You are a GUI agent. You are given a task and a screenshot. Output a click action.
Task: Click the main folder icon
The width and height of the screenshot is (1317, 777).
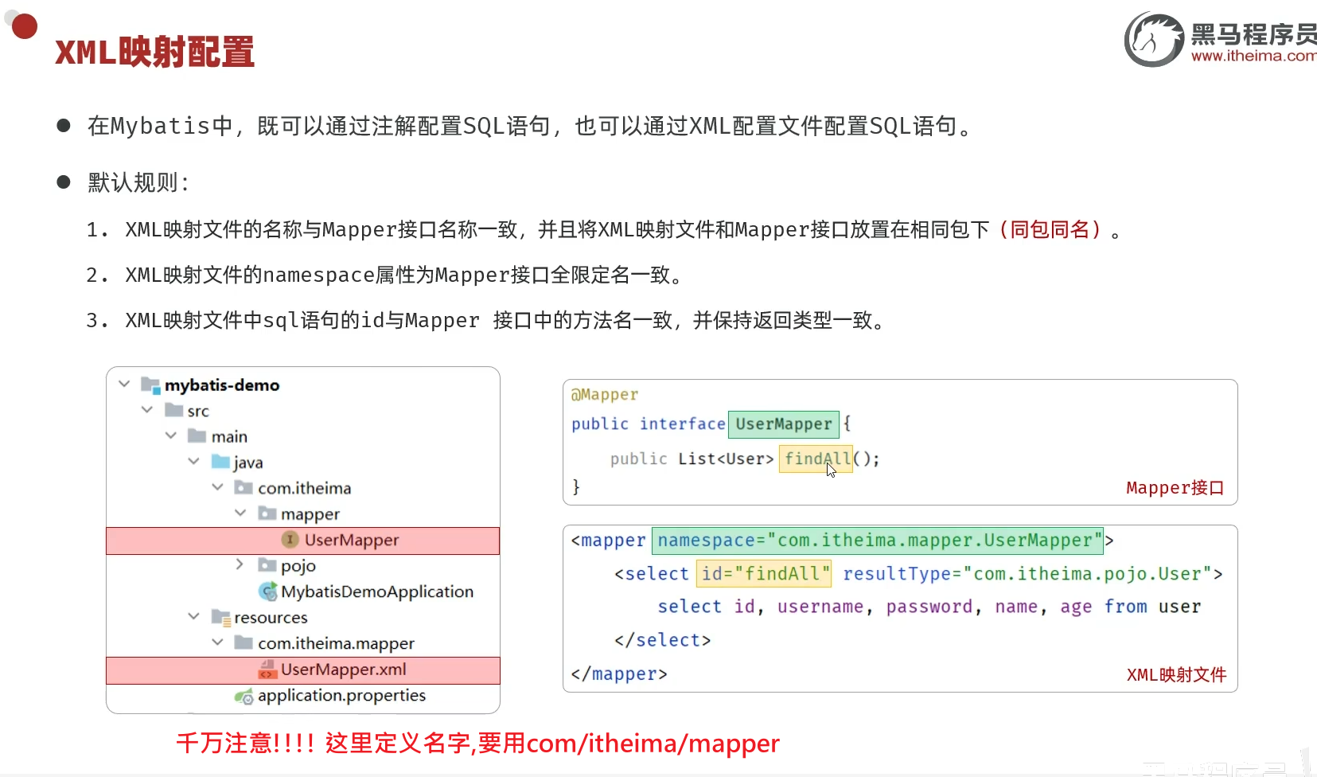[197, 435]
